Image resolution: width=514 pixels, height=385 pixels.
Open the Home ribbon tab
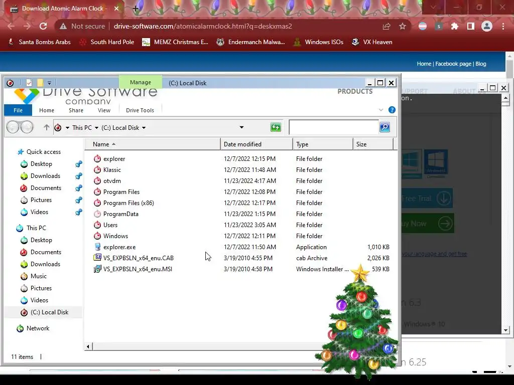coord(47,110)
